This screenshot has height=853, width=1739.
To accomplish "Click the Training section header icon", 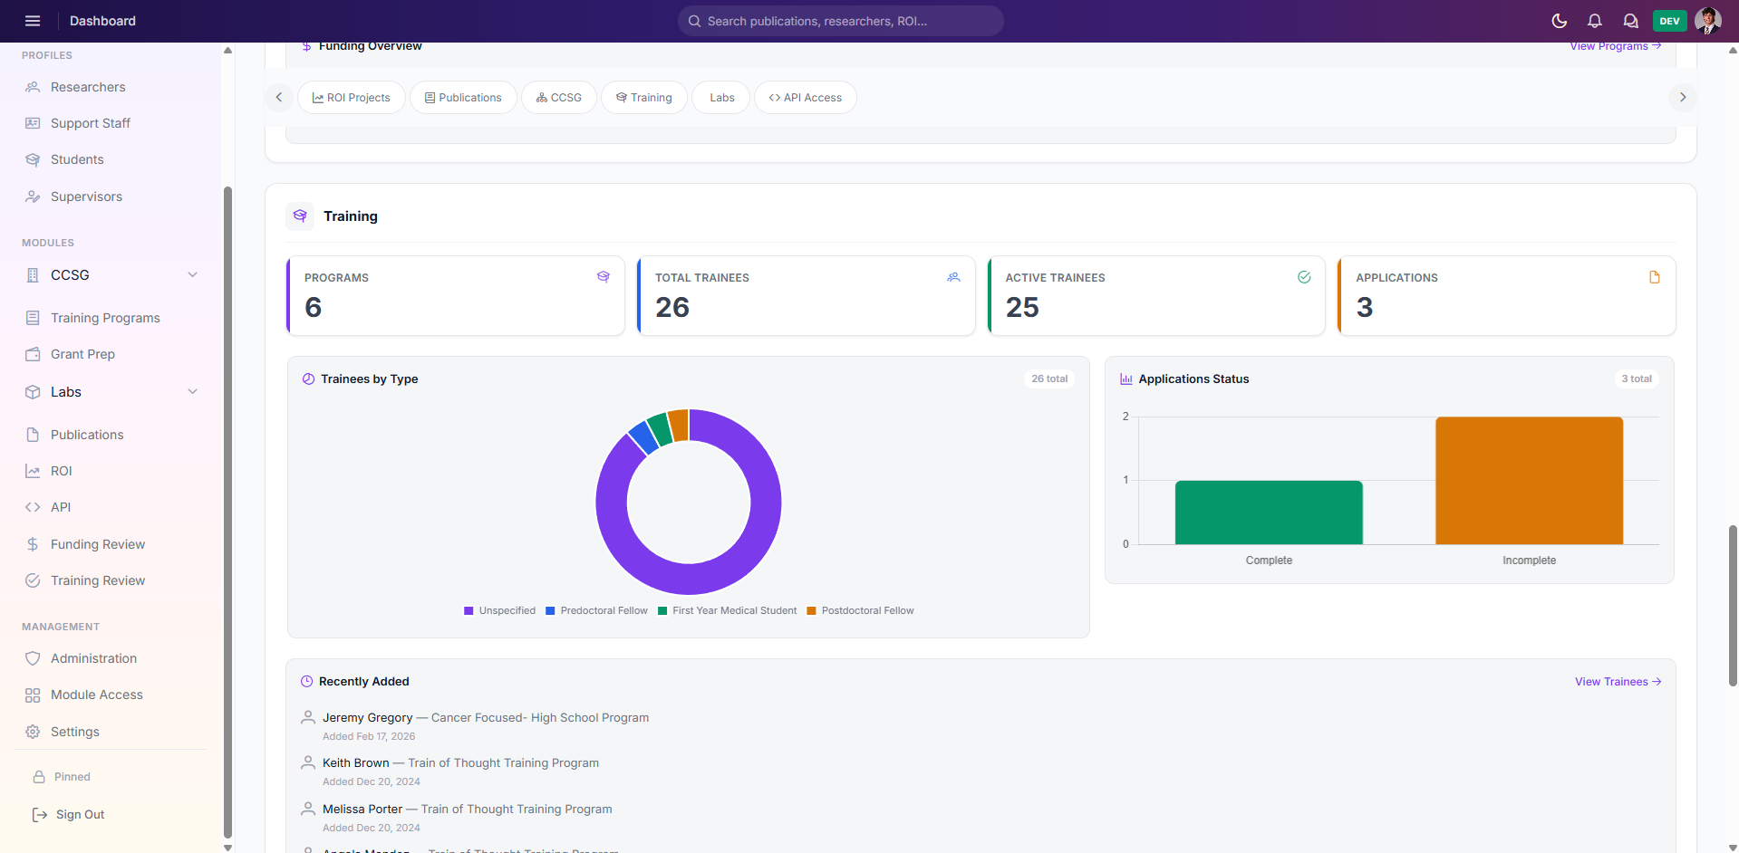I will tap(300, 216).
